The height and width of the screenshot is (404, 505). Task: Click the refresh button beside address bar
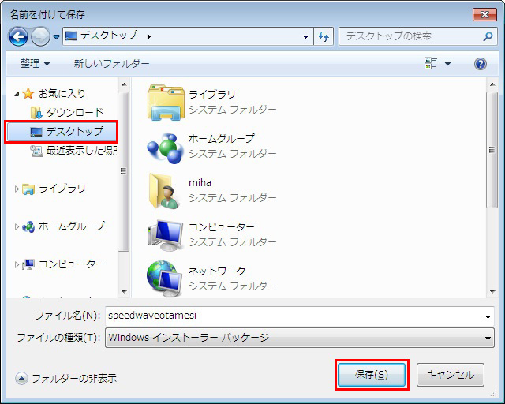(x=324, y=36)
